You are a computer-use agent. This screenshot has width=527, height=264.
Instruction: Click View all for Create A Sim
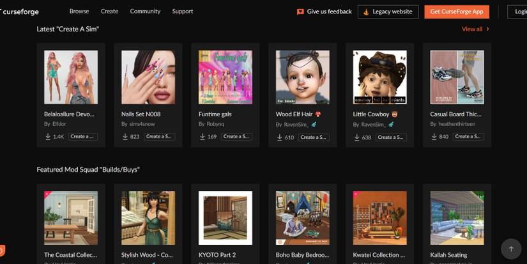coord(472,29)
